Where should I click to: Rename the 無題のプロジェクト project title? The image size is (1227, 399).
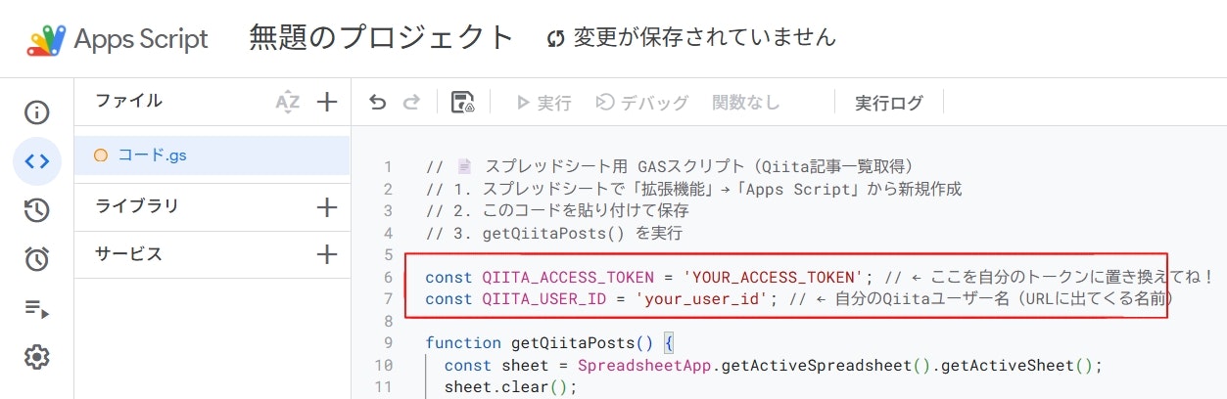point(381,38)
